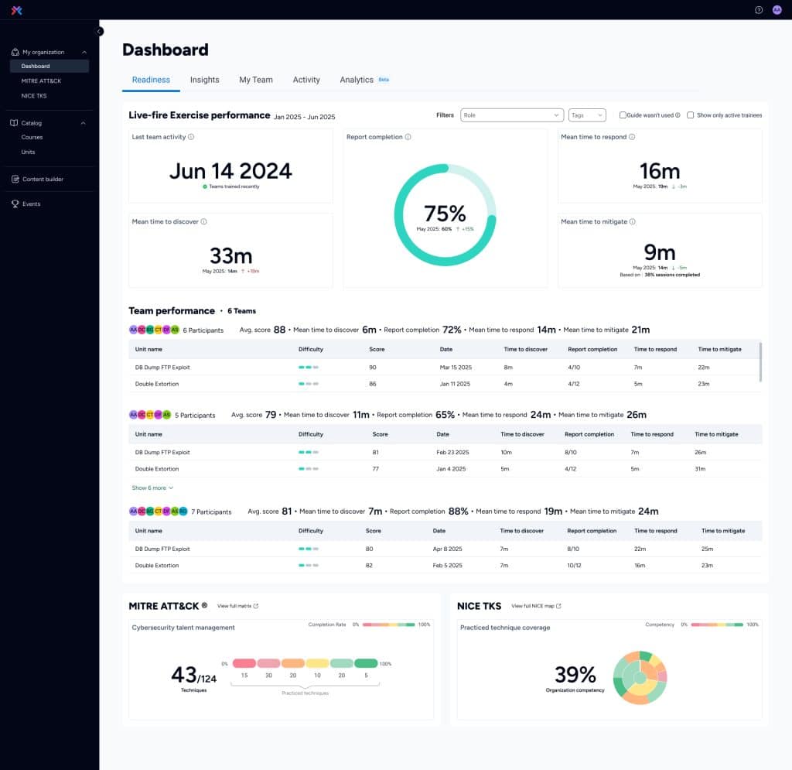This screenshot has height=770, width=792.
Task: Open View full NICE map
Action: pos(535,606)
